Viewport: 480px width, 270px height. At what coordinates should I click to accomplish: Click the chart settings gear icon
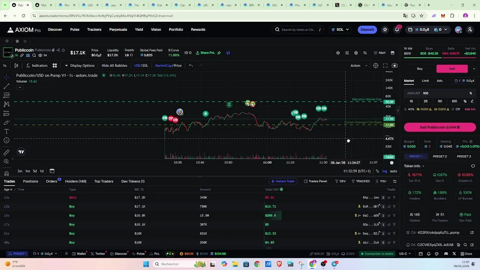point(376,66)
